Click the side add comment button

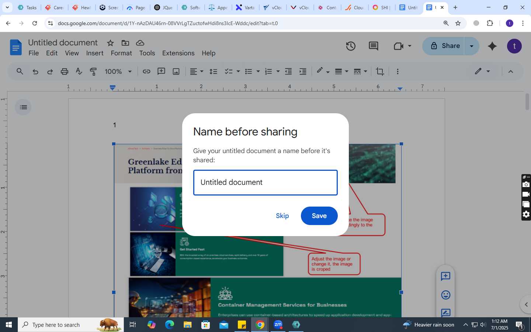tap(445, 277)
